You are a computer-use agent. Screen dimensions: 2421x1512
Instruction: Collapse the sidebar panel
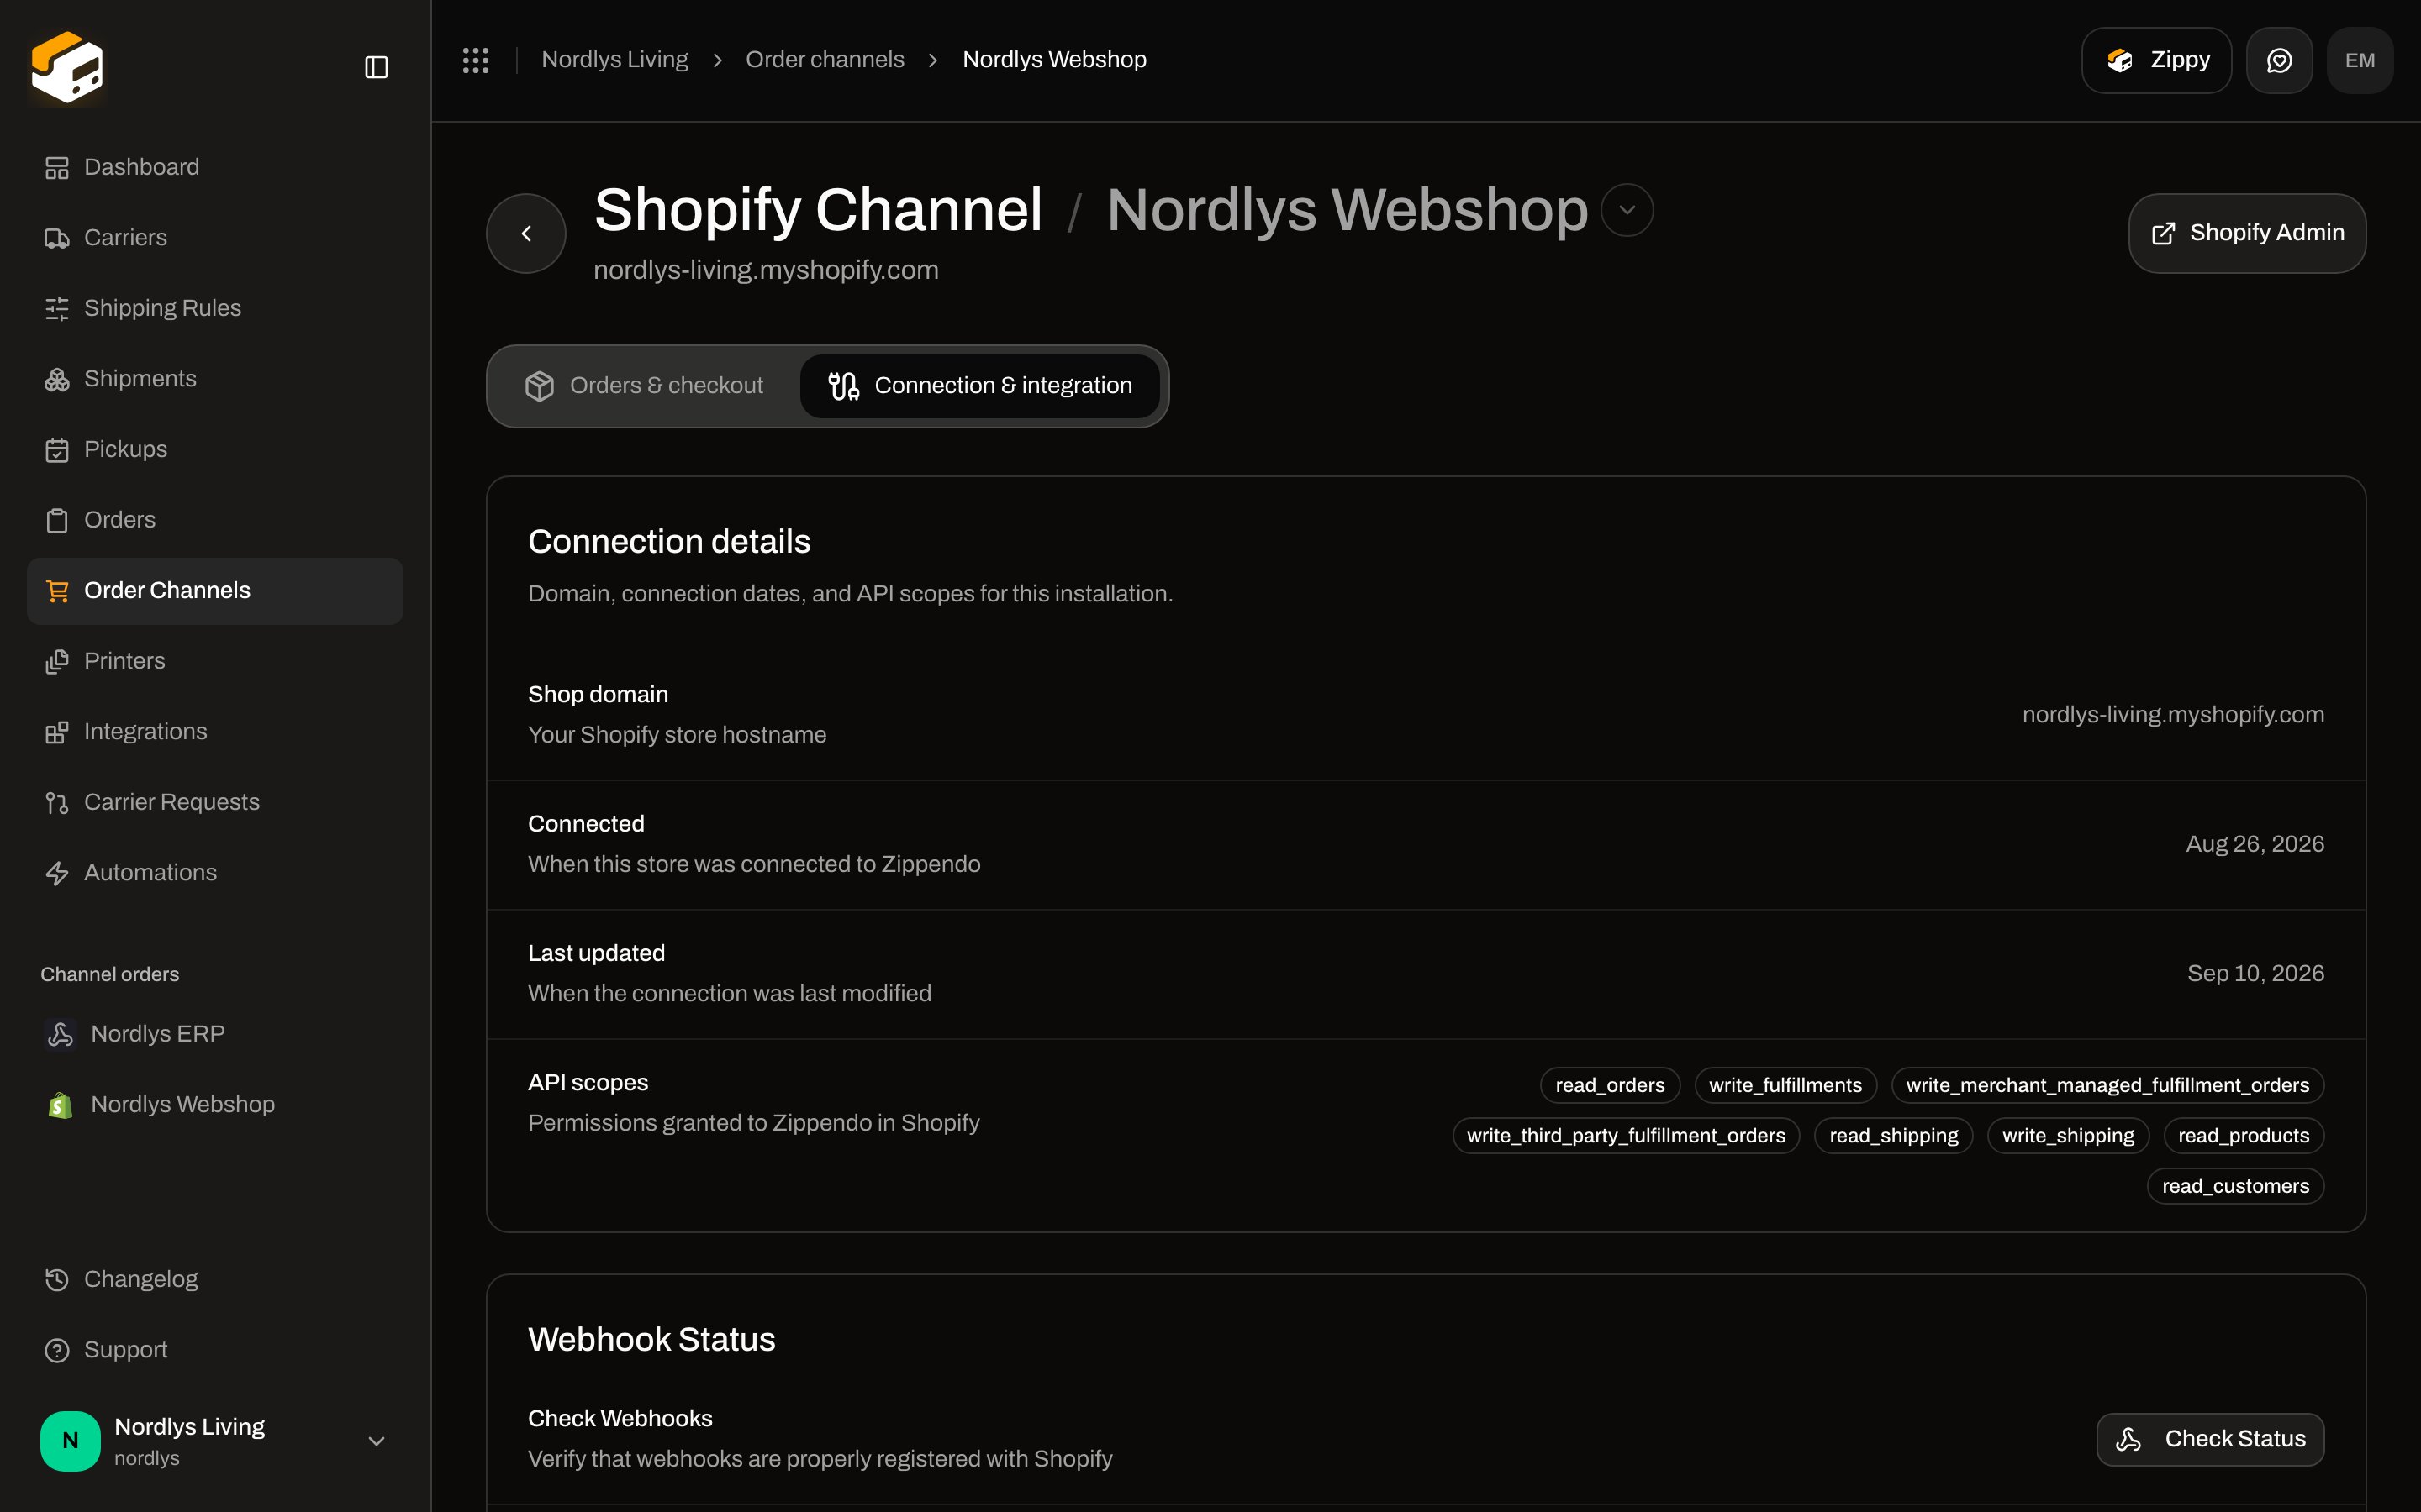(376, 67)
